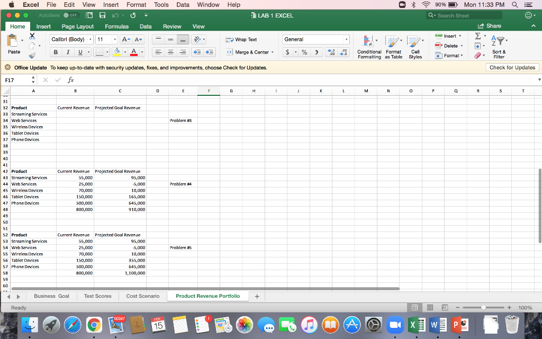
Task: Click the Clear eraser icon
Action: coord(478,55)
